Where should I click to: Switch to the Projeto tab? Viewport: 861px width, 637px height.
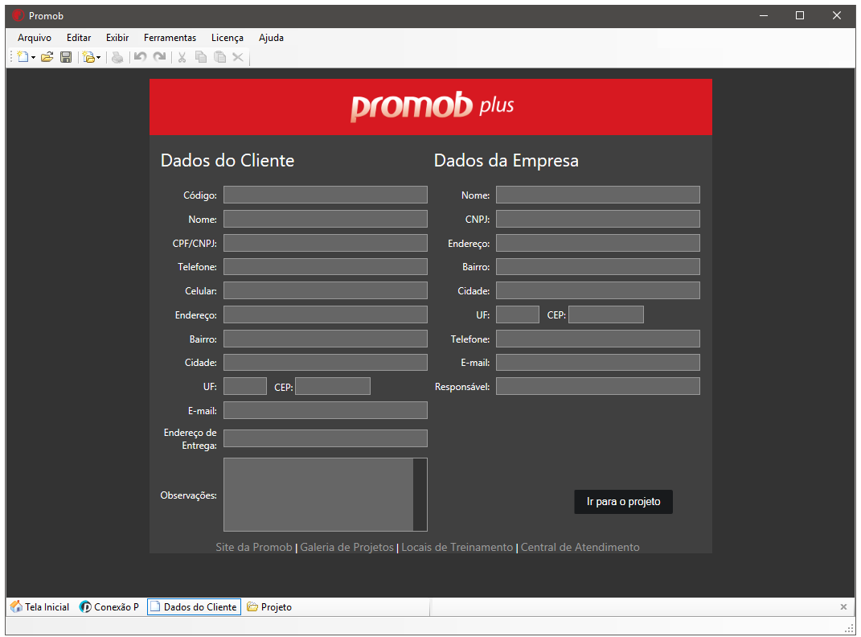pos(269,606)
